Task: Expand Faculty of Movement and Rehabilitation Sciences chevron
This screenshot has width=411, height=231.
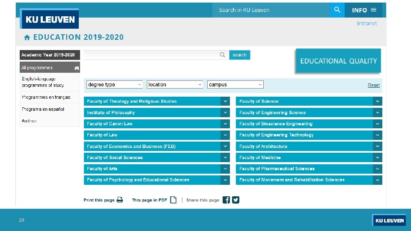Action: pos(378,180)
